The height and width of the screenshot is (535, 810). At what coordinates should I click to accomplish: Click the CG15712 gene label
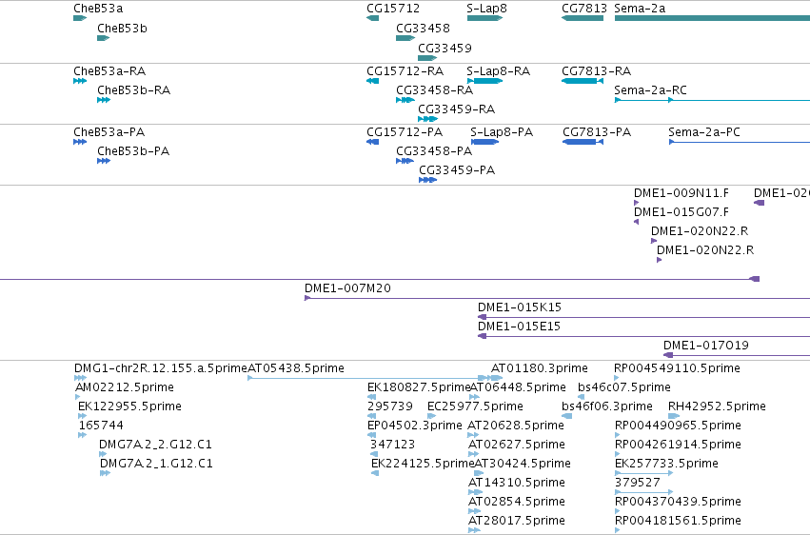(393, 9)
